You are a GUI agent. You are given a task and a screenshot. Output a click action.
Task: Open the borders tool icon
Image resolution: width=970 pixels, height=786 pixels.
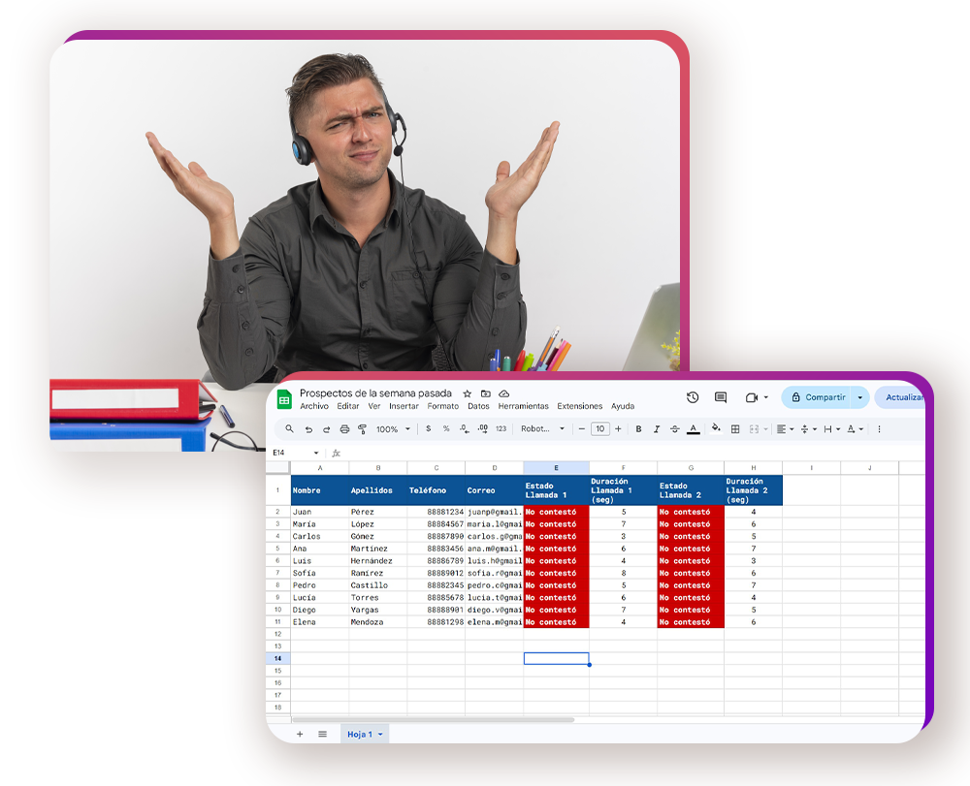735,429
